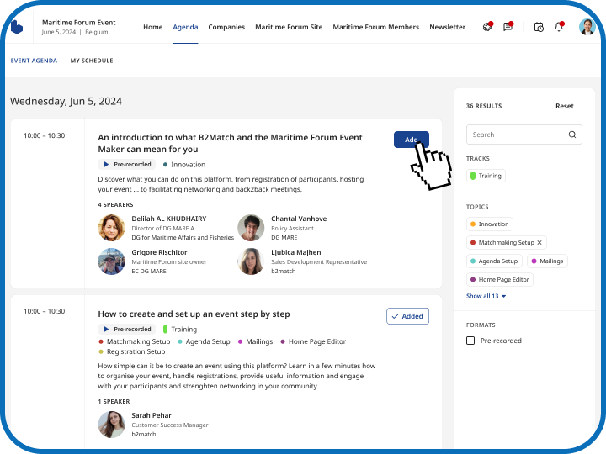The image size is (606, 454).
Task: Open Maritime Forum Site menu item
Action: coord(289,27)
